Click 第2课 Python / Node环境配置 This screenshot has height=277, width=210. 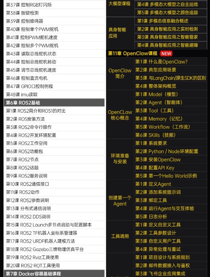170,152
